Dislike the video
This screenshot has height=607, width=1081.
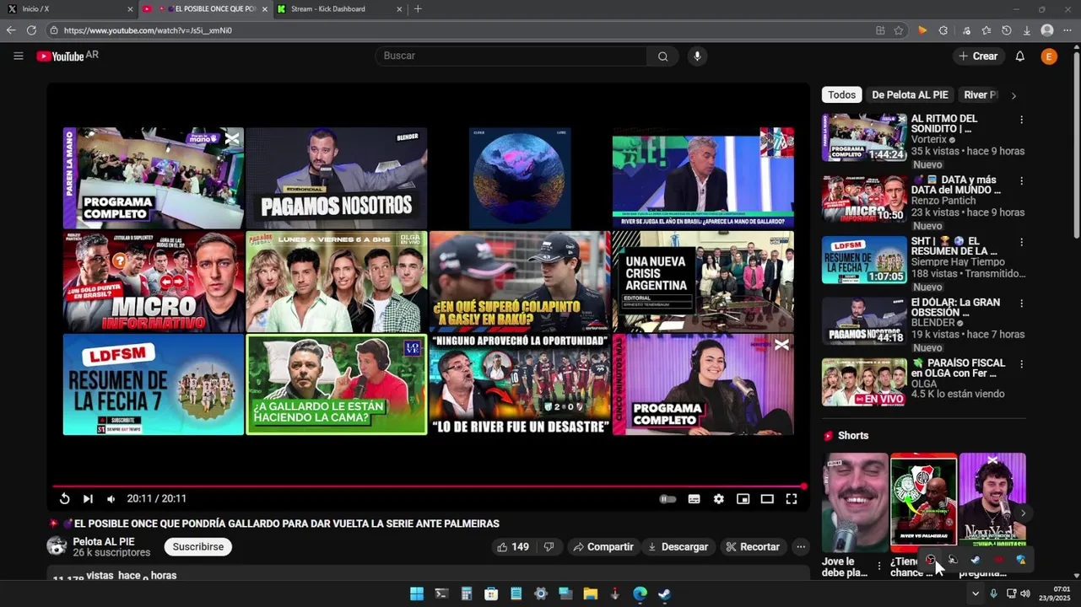[x=549, y=546]
